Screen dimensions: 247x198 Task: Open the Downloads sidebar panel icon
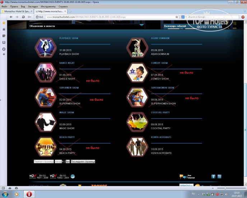pyautogui.click(x=4, y=42)
